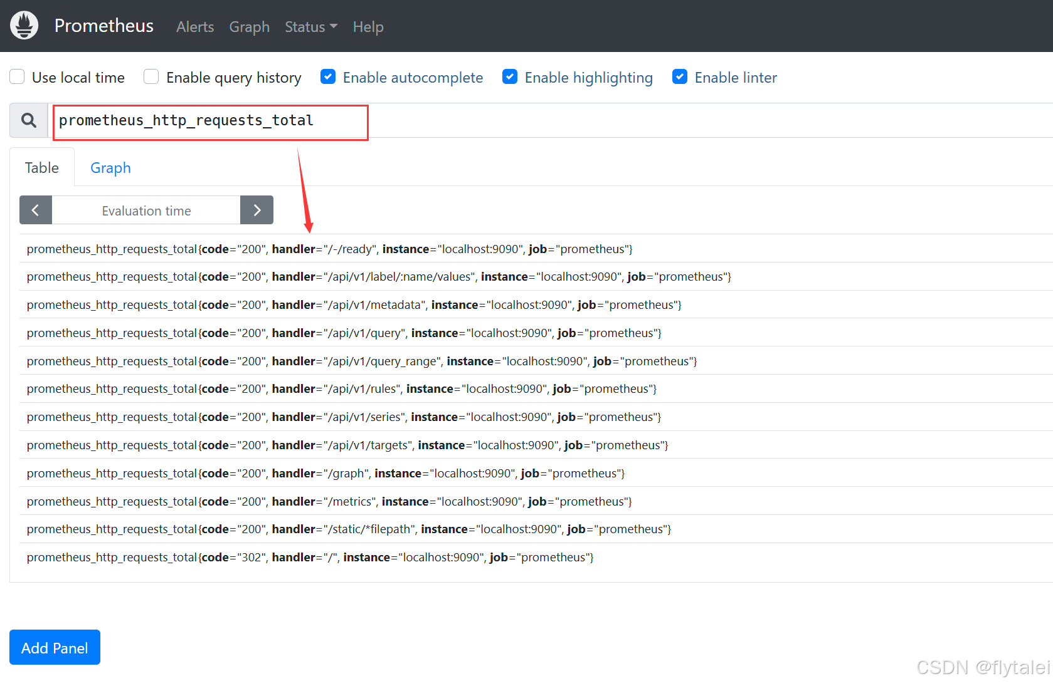The width and height of the screenshot is (1053, 686).
Task: Expand the Status dropdown menu
Action: [x=311, y=27]
